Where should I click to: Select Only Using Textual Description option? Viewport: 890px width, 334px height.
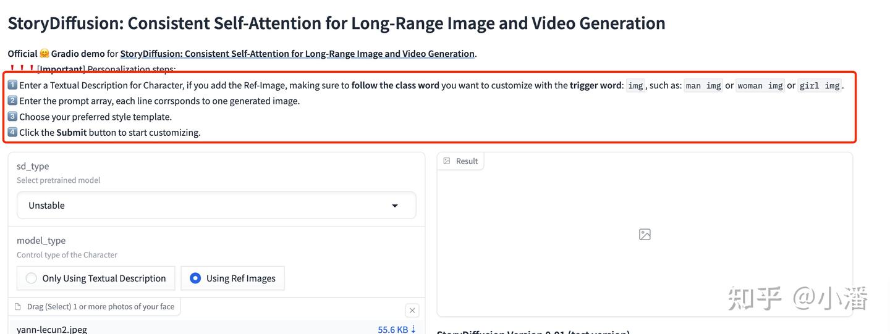pos(96,278)
